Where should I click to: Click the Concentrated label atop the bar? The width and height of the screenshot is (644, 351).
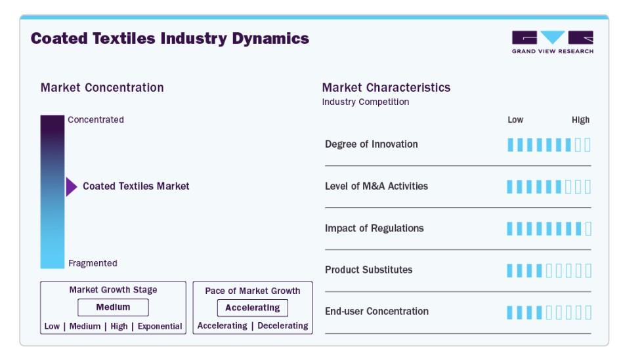96,119
